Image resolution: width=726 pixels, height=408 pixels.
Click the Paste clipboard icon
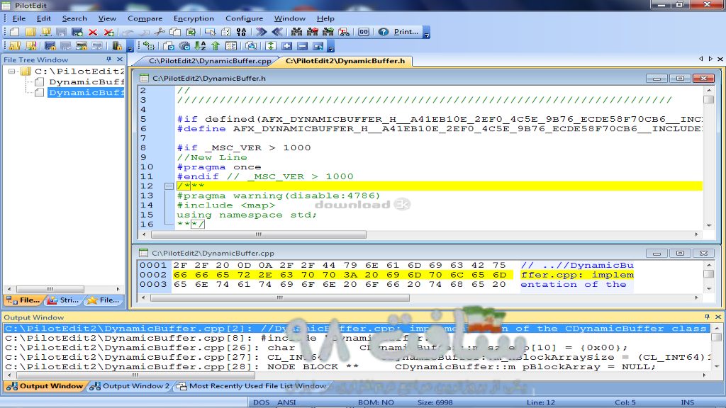[191, 32]
